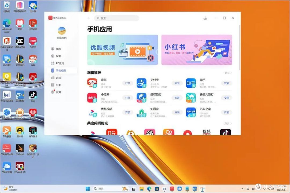
Task: Select the PCMark 10 desktop shortcut
Action: (x=20, y=168)
